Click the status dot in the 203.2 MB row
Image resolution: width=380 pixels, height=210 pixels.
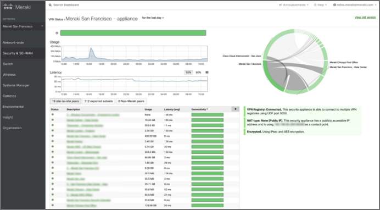[x=53, y=152]
